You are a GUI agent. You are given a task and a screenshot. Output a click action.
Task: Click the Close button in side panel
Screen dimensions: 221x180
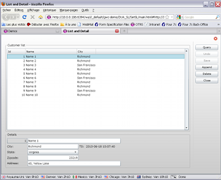[x=207, y=80]
